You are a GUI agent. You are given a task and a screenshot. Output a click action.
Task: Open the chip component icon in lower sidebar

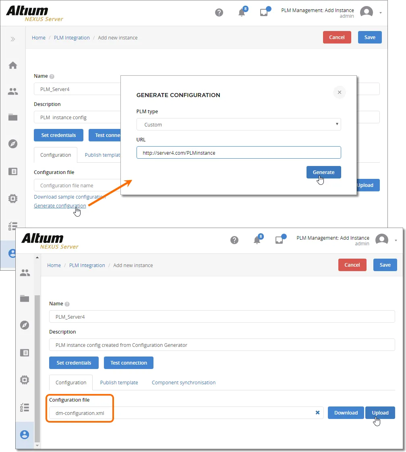tap(25, 380)
